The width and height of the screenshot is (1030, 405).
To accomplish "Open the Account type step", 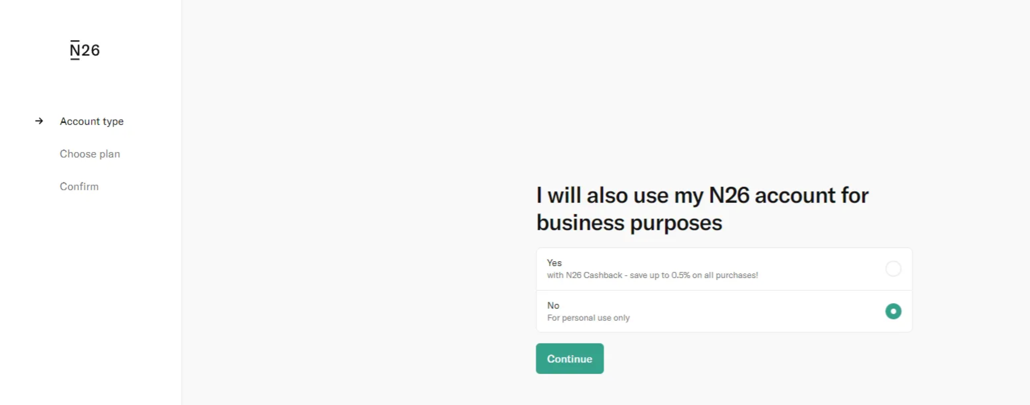I will (92, 121).
